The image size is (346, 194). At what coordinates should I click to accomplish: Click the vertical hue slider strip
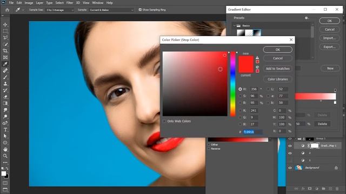point(233,84)
